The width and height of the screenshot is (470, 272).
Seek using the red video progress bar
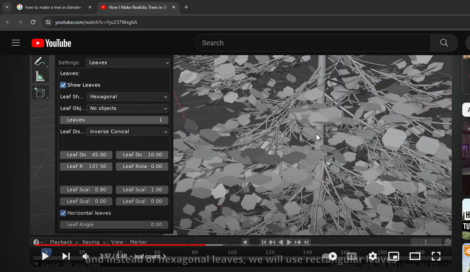241,245
